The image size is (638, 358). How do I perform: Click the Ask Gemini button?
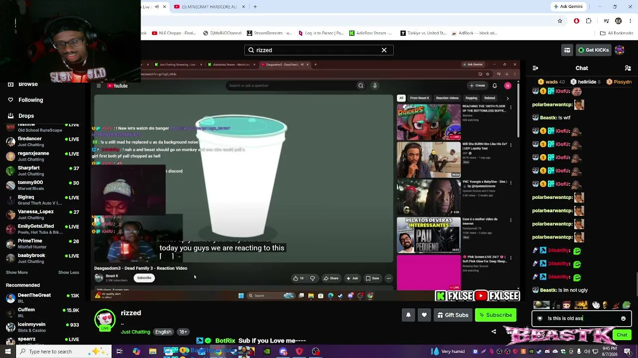pos(568,6)
